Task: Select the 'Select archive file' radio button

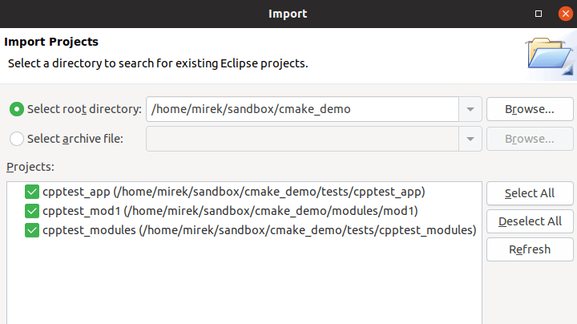Action: pyautogui.click(x=17, y=139)
